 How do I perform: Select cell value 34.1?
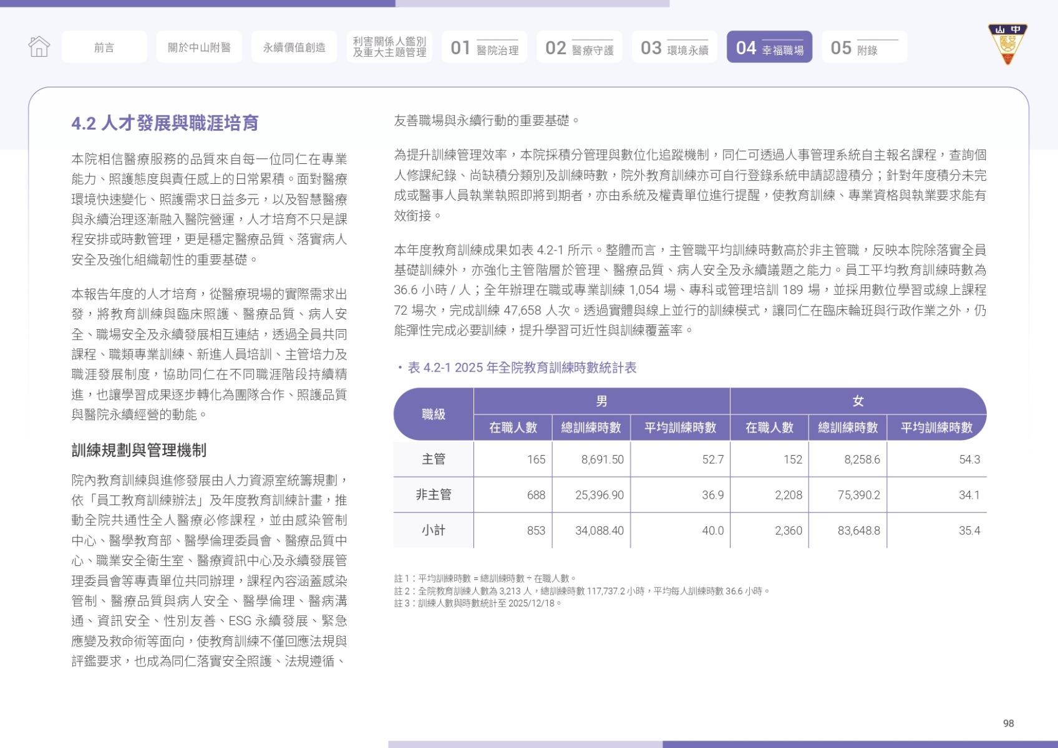969,495
